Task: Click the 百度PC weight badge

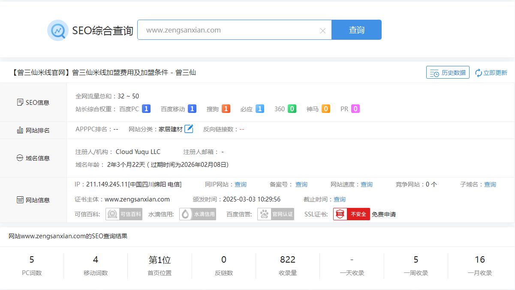Action: 146,109
